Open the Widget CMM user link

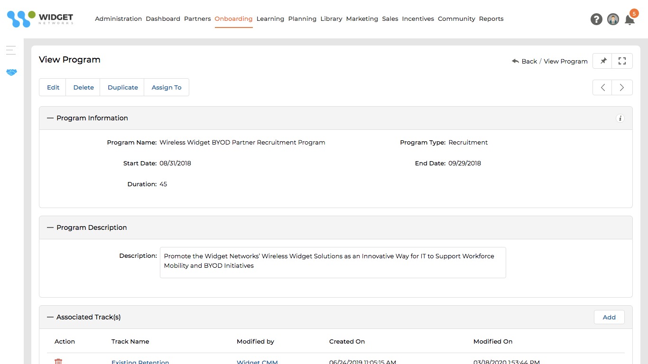point(257,362)
